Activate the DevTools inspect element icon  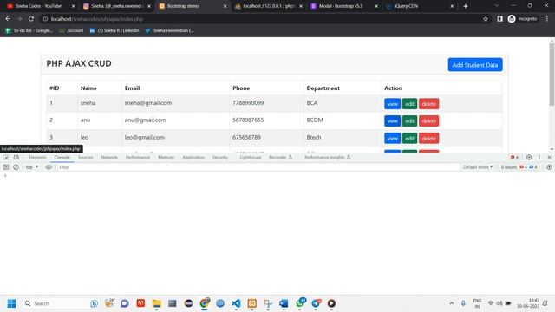[x=6, y=158]
